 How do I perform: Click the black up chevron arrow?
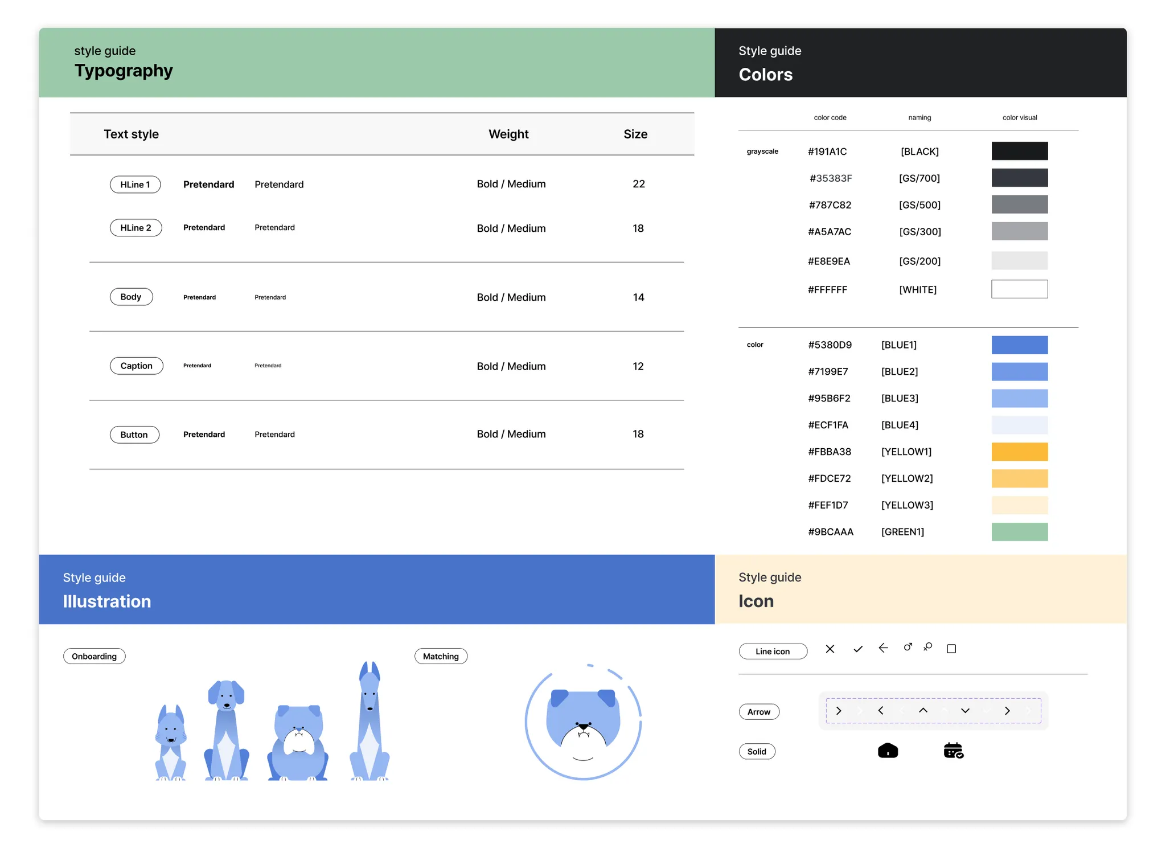point(923,710)
